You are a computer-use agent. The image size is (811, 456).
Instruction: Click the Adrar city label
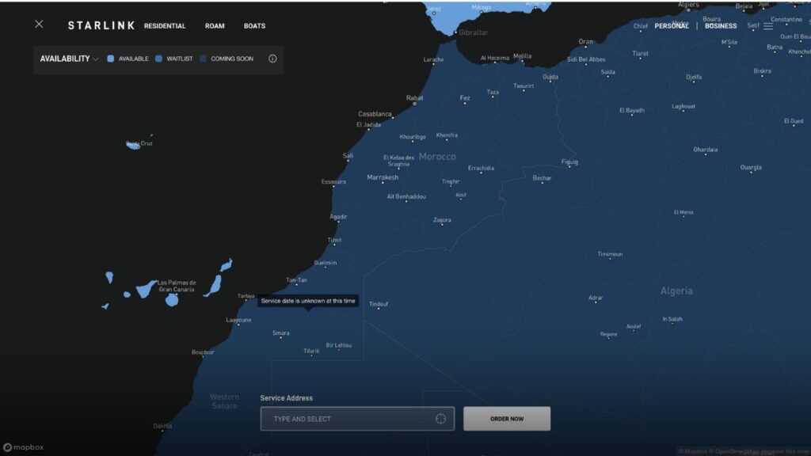[596, 298]
